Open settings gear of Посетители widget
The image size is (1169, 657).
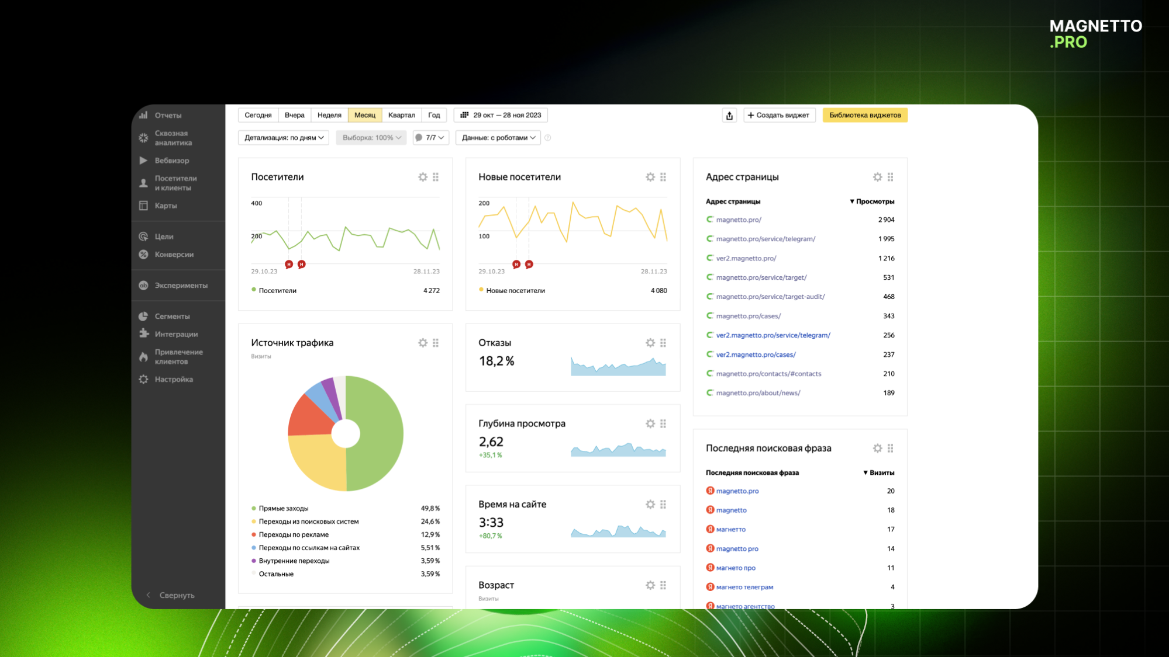pos(423,177)
